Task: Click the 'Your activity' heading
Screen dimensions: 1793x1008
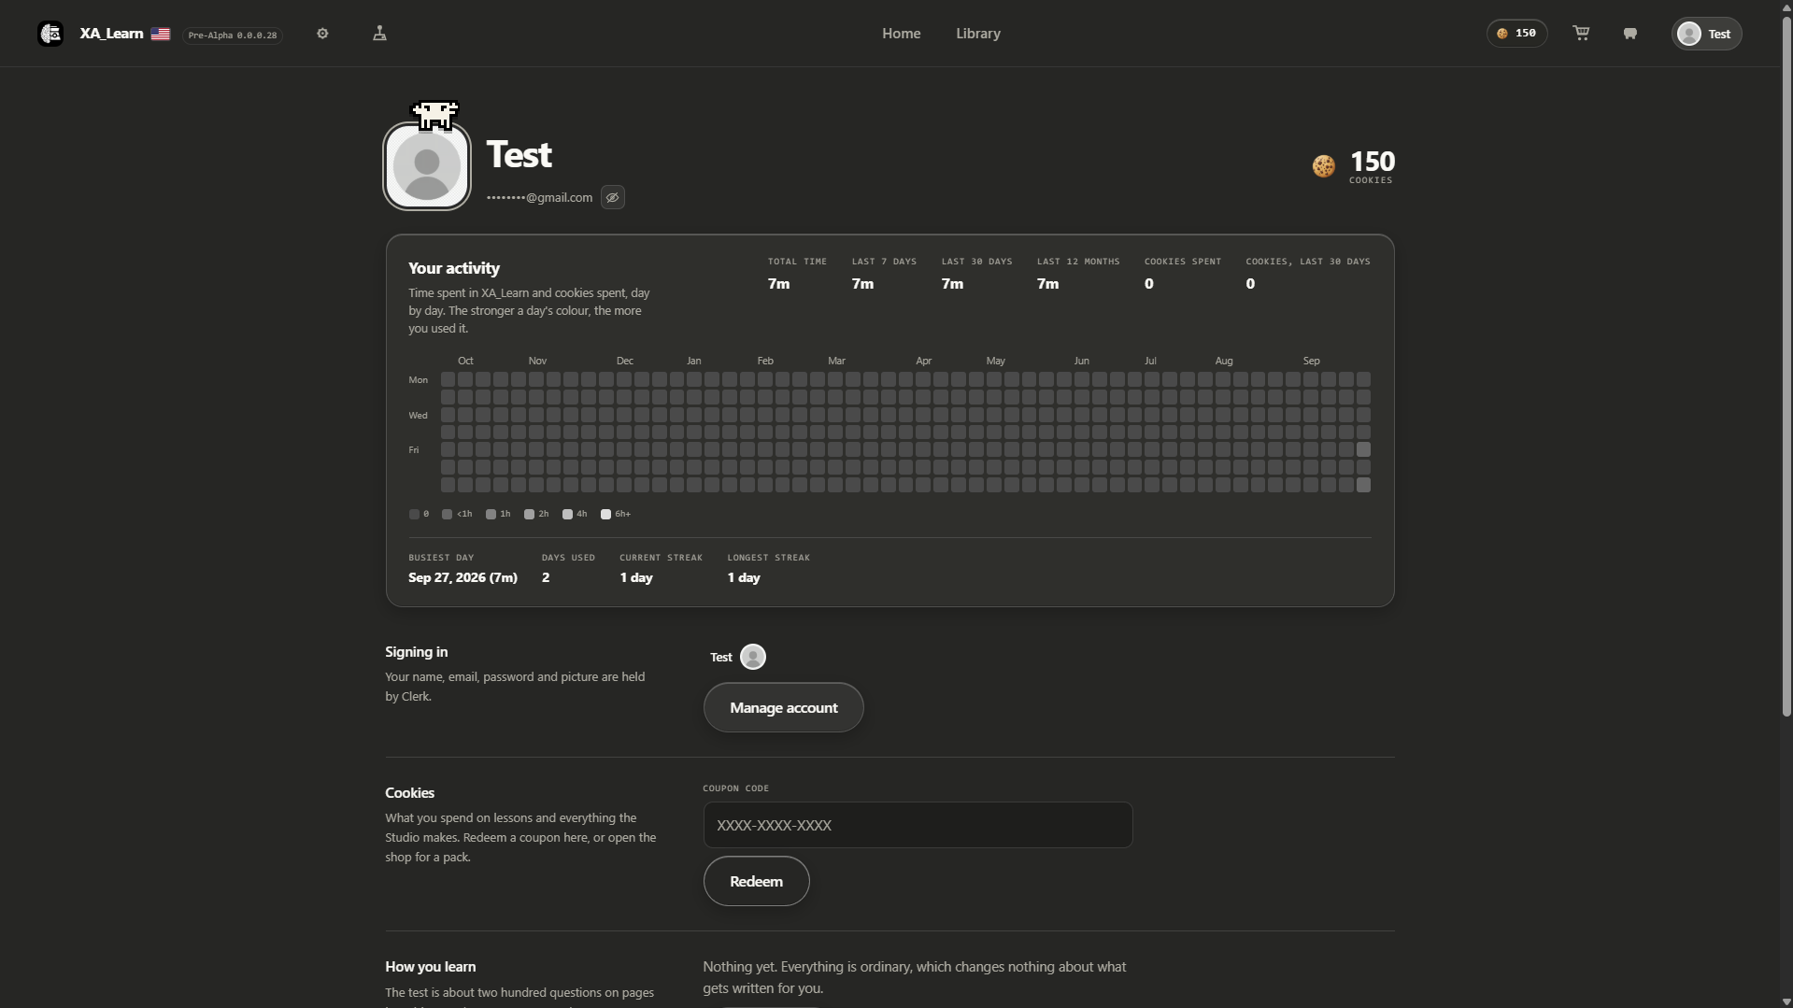Action: click(454, 268)
